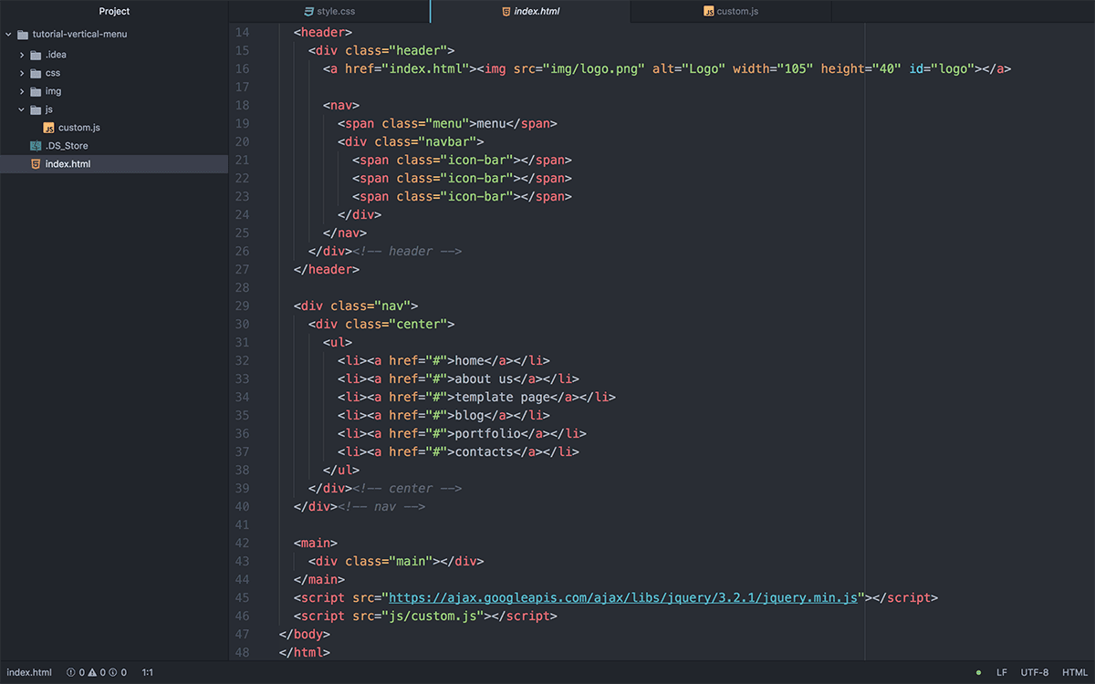Expand the css folder chevron
Screen dimensions: 1095x684
pyautogui.click(x=22, y=73)
